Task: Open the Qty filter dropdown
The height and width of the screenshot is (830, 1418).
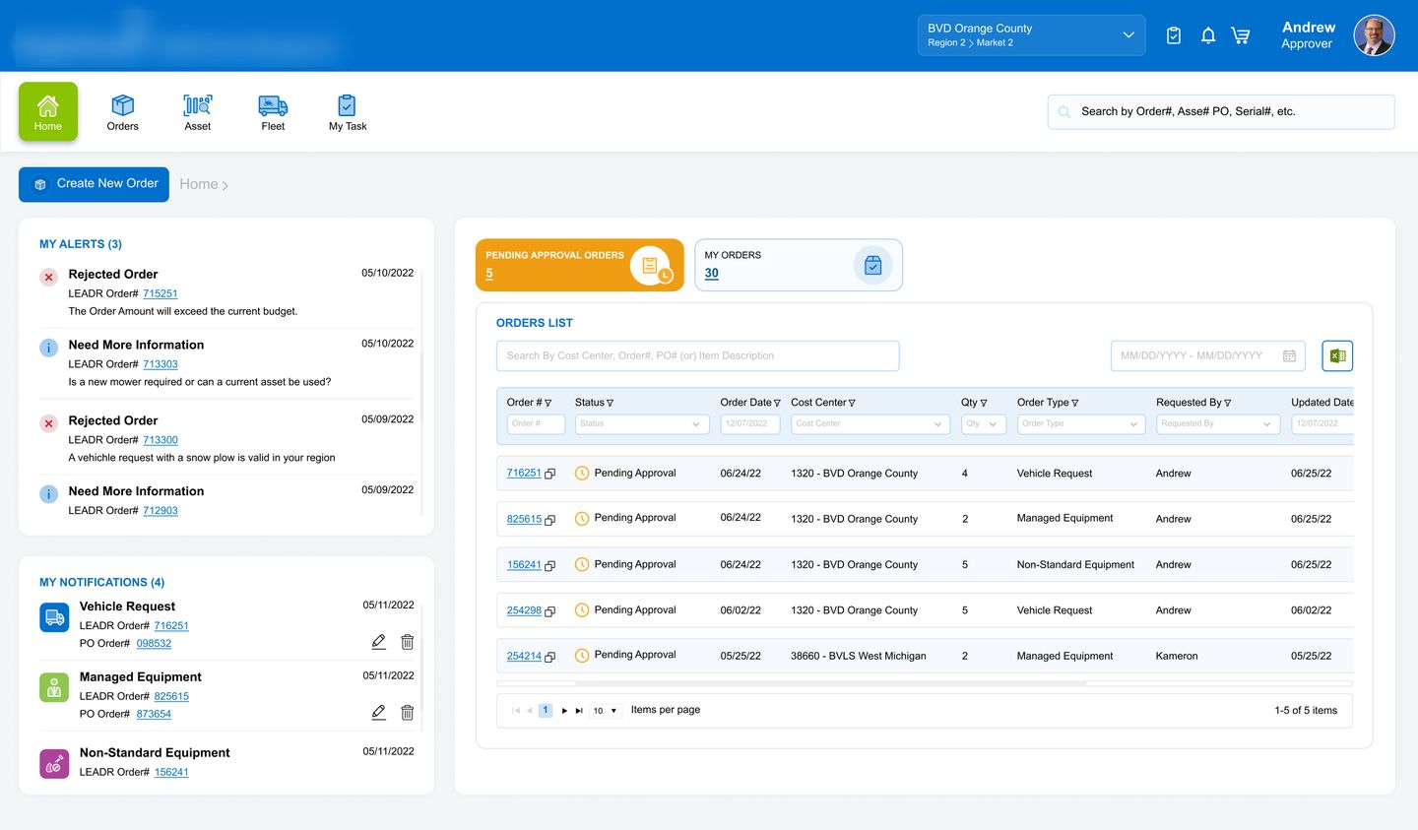Action: coord(983,424)
